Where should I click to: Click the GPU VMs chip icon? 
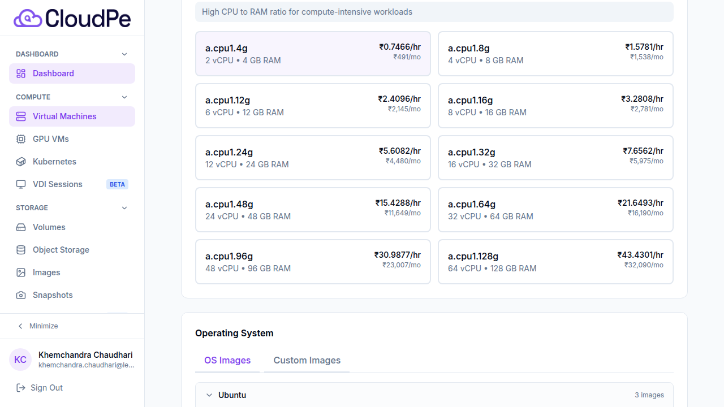[21, 139]
